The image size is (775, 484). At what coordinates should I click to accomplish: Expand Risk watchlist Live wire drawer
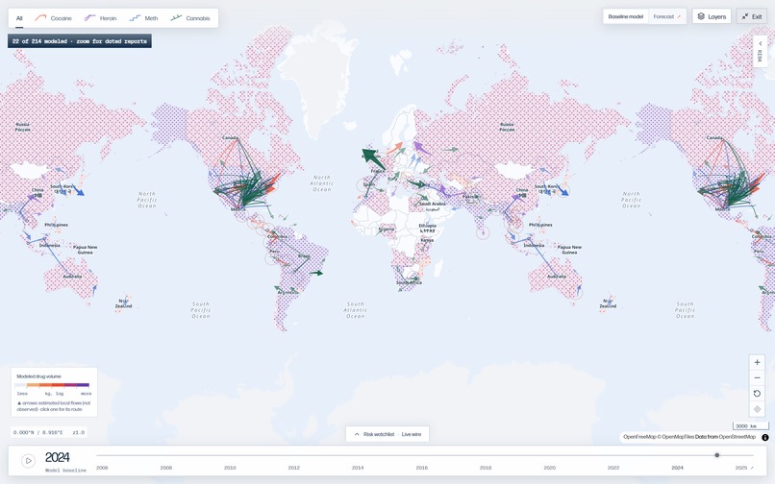click(387, 435)
